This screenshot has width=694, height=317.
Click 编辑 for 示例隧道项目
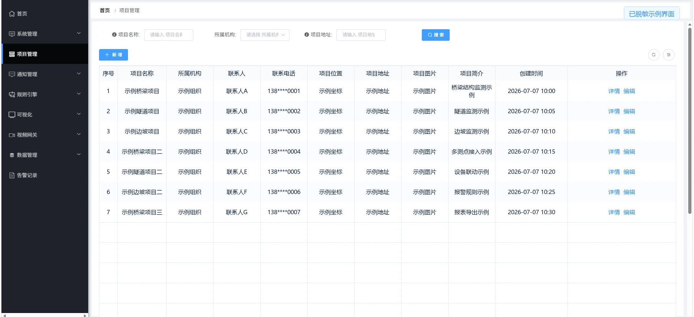pos(629,111)
